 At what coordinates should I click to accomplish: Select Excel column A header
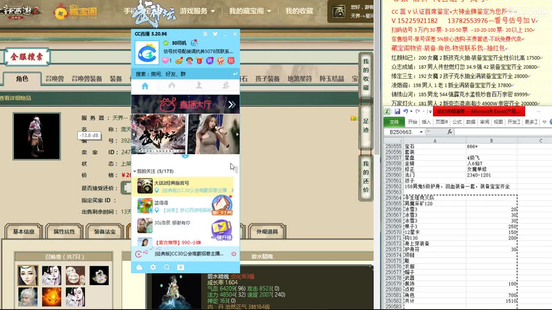click(435, 140)
